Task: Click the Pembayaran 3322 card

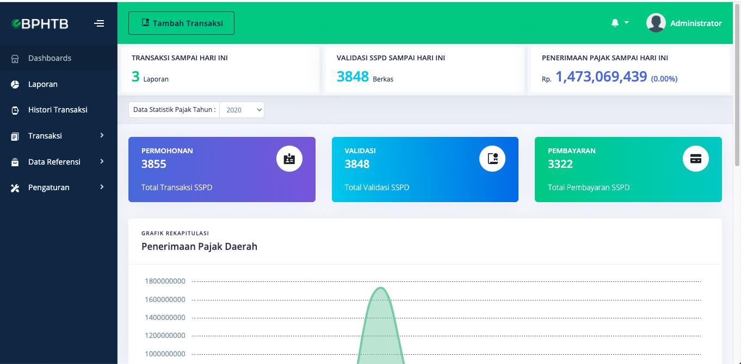Action: click(628, 170)
